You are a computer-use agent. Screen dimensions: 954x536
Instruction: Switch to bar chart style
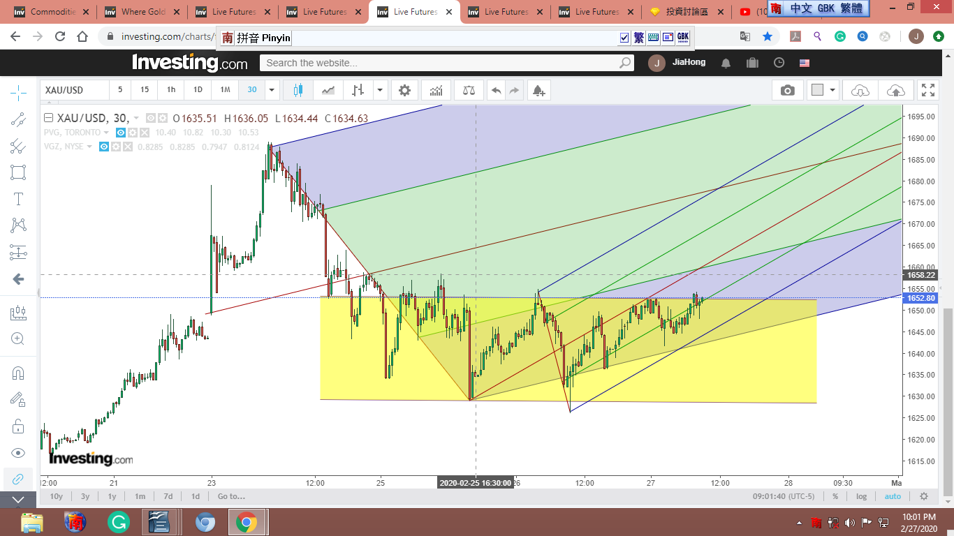(358, 90)
